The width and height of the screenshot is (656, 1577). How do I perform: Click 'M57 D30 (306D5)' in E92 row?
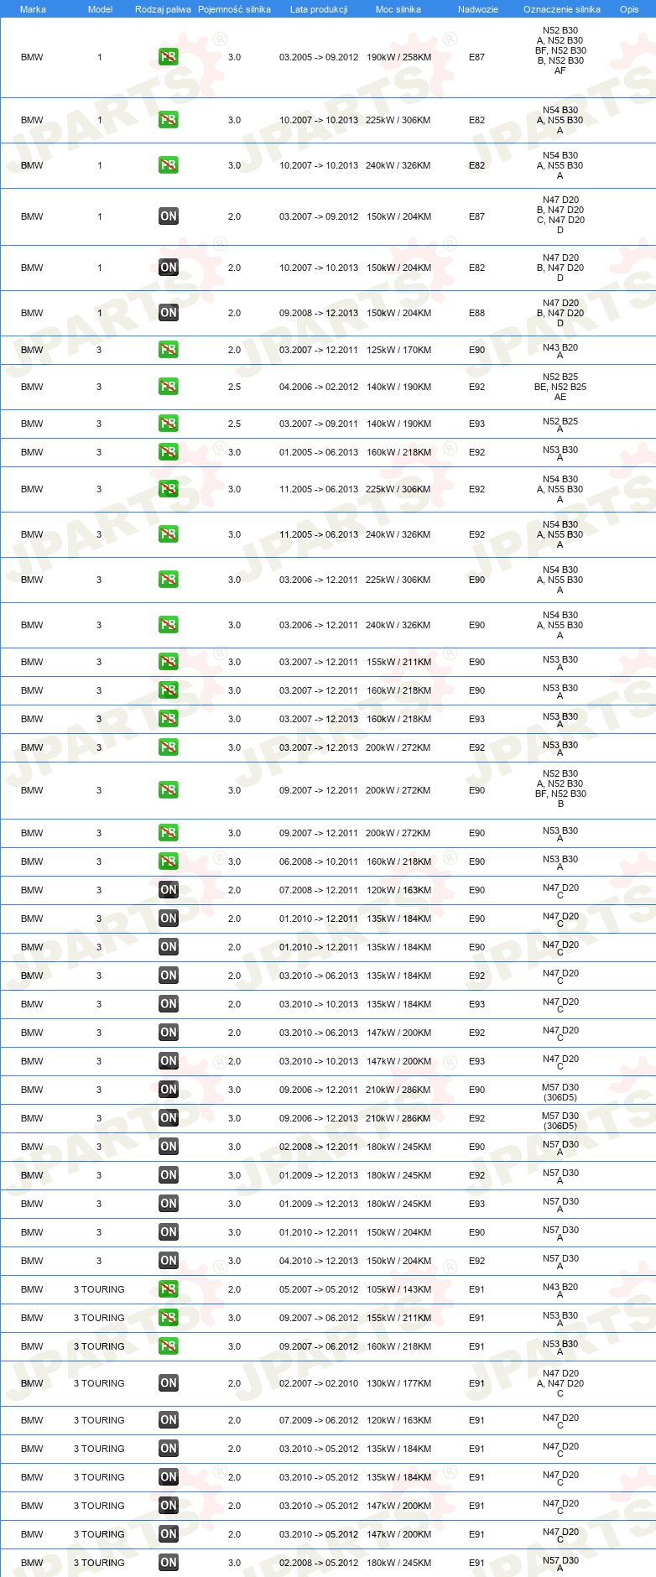[560, 1121]
